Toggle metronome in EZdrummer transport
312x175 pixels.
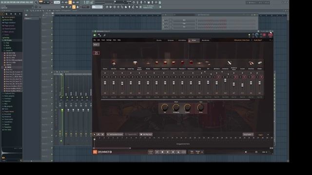point(178,152)
